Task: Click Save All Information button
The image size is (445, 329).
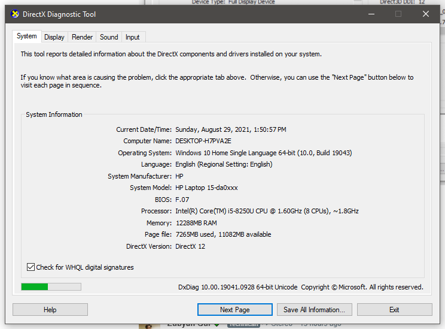Action: coord(314,310)
